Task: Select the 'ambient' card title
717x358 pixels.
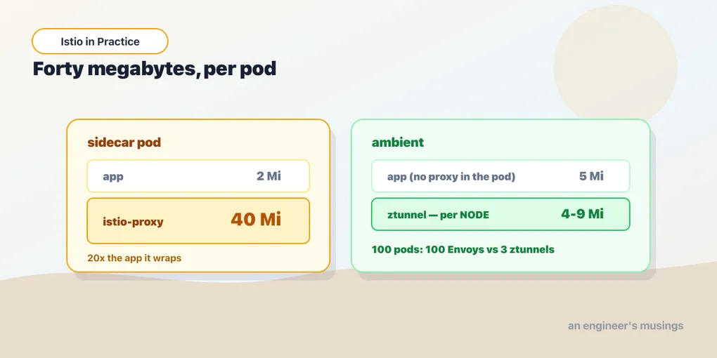Action: coord(398,142)
